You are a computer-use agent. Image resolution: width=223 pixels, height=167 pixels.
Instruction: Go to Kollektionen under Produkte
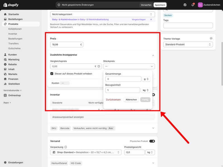[x=15, y=29]
